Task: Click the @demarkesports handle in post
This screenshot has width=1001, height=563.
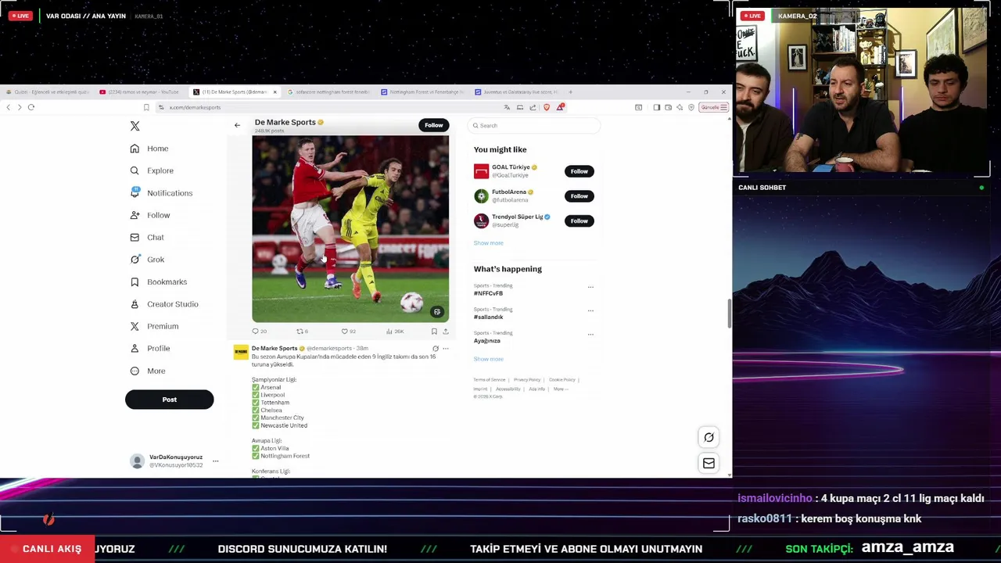Action: [x=328, y=348]
